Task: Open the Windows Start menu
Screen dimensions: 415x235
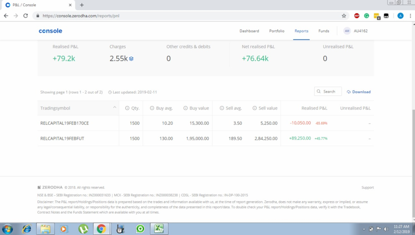Action: (x=7, y=229)
